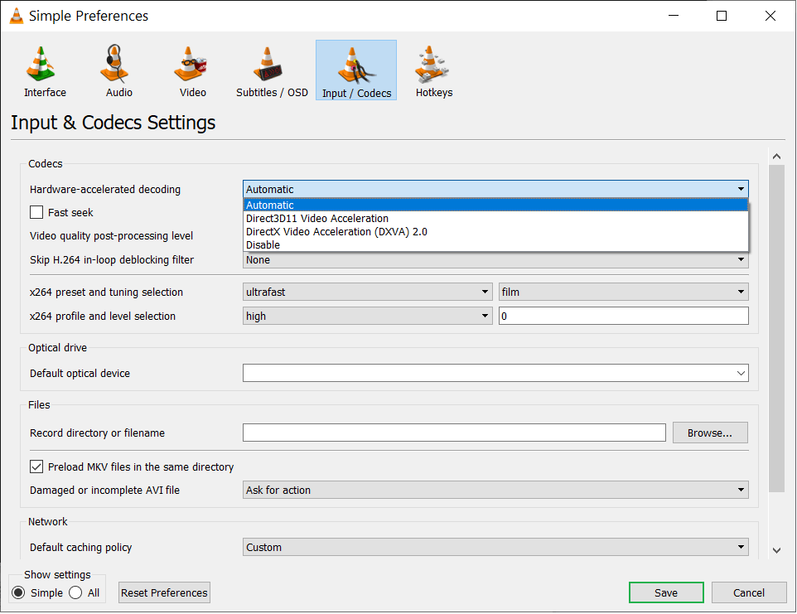The width and height of the screenshot is (797, 614).
Task: Choose Automatic from the decoding list
Action: click(495, 205)
